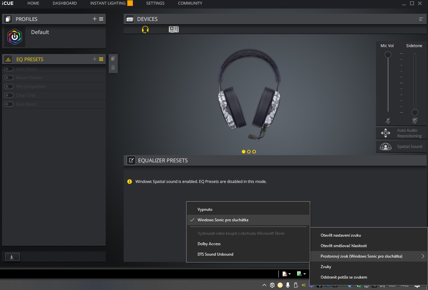Click the import profile download button
This screenshot has width=428, height=290.
12,257
